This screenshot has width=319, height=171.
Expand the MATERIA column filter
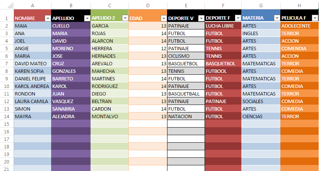click(x=277, y=18)
